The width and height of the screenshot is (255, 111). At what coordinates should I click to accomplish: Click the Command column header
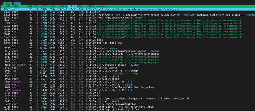tap(102, 6)
